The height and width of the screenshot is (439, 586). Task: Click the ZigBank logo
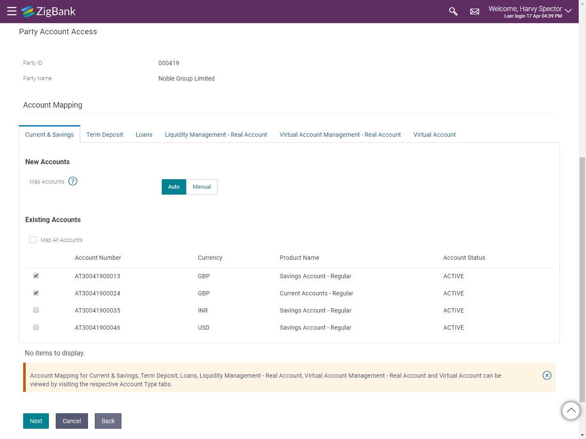tap(48, 12)
